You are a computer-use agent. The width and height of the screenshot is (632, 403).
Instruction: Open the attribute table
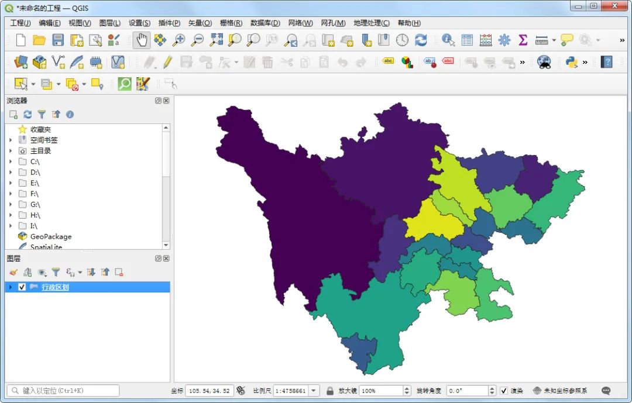(467, 40)
